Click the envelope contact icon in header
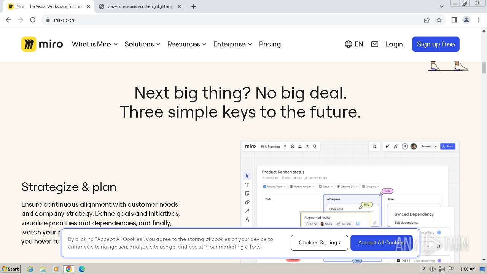This screenshot has width=487, height=274. coord(375,44)
